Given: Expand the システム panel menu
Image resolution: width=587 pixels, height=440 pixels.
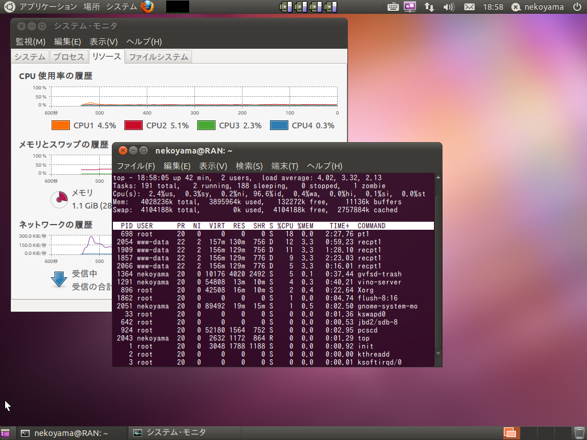Looking at the screenshot, I should [x=122, y=7].
